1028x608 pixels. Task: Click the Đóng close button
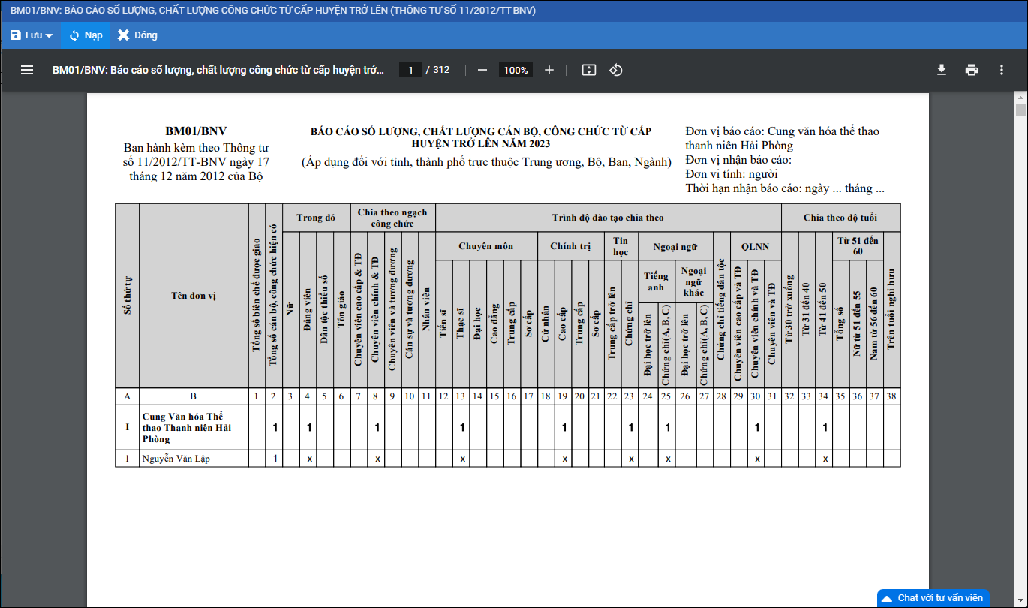click(137, 35)
